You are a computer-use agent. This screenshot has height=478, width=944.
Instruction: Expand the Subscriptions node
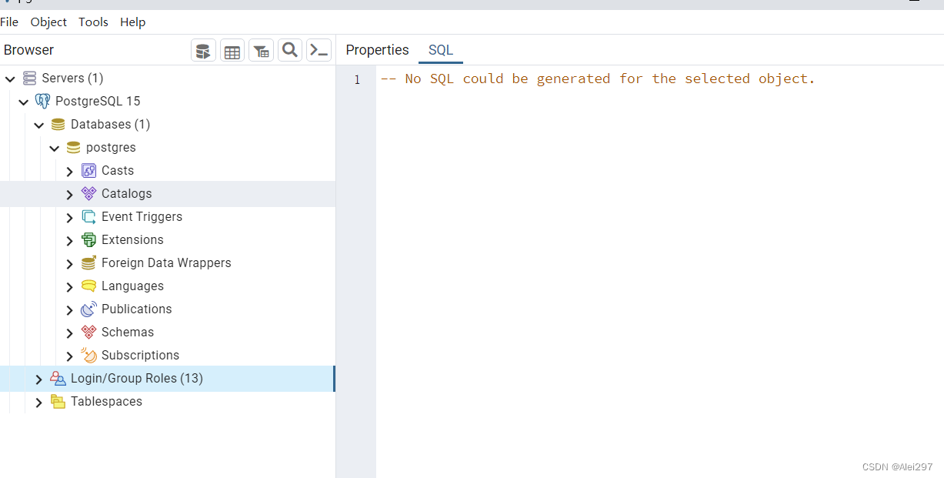point(70,356)
